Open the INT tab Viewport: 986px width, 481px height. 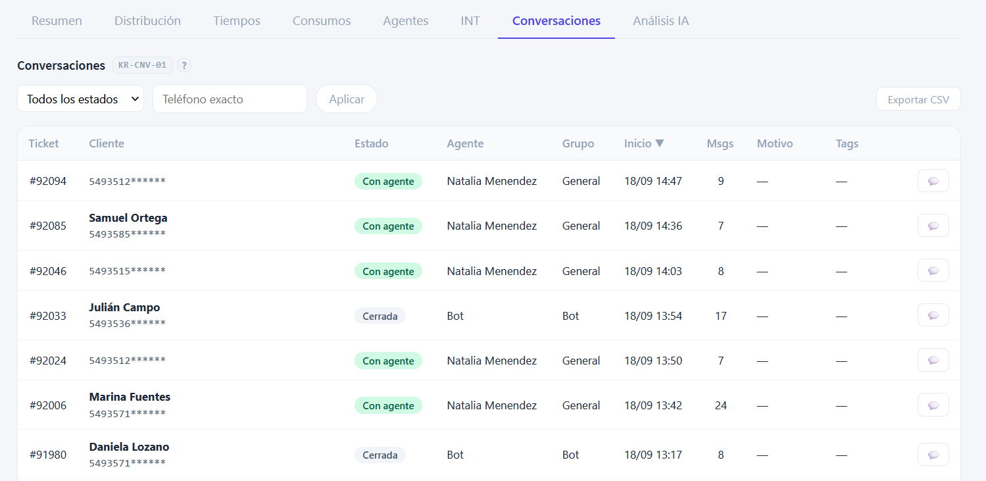470,20
